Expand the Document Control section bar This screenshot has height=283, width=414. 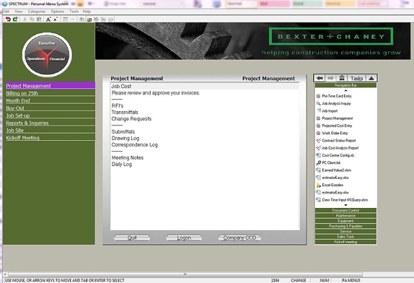(x=345, y=210)
